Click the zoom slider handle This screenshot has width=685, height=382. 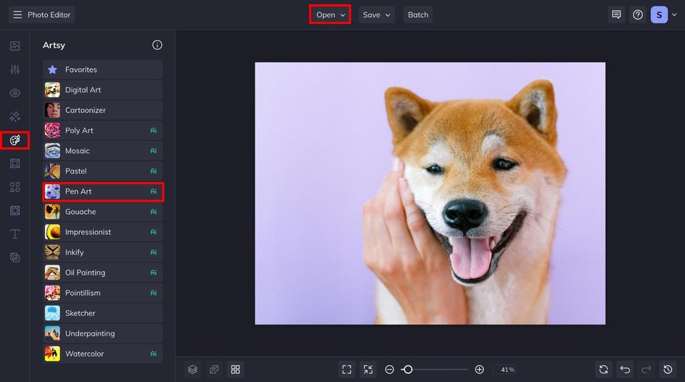click(408, 370)
